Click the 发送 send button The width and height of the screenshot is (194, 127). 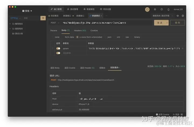pyautogui.click(x=160, y=23)
